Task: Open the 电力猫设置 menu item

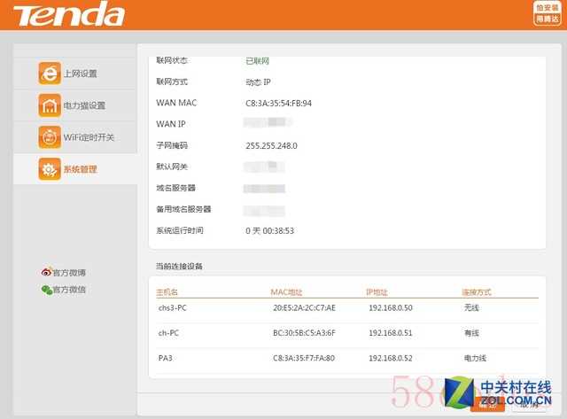Action: [x=84, y=105]
